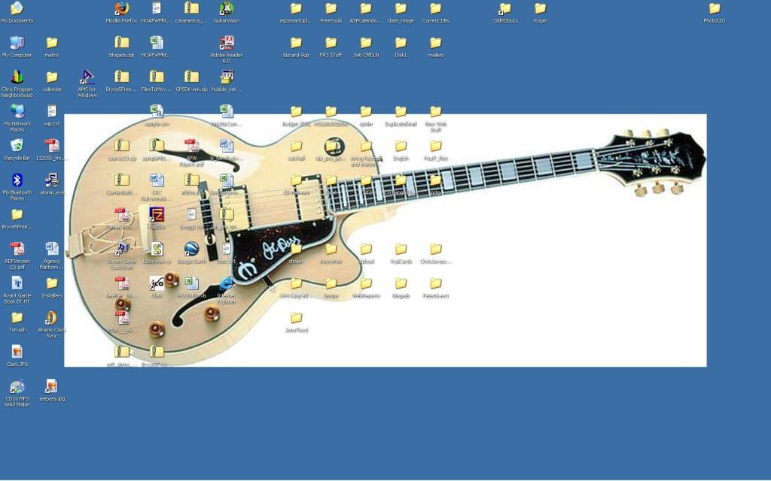The height and width of the screenshot is (481, 771).
Task: Open the PhotoCD1 folder
Action: click(714, 9)
